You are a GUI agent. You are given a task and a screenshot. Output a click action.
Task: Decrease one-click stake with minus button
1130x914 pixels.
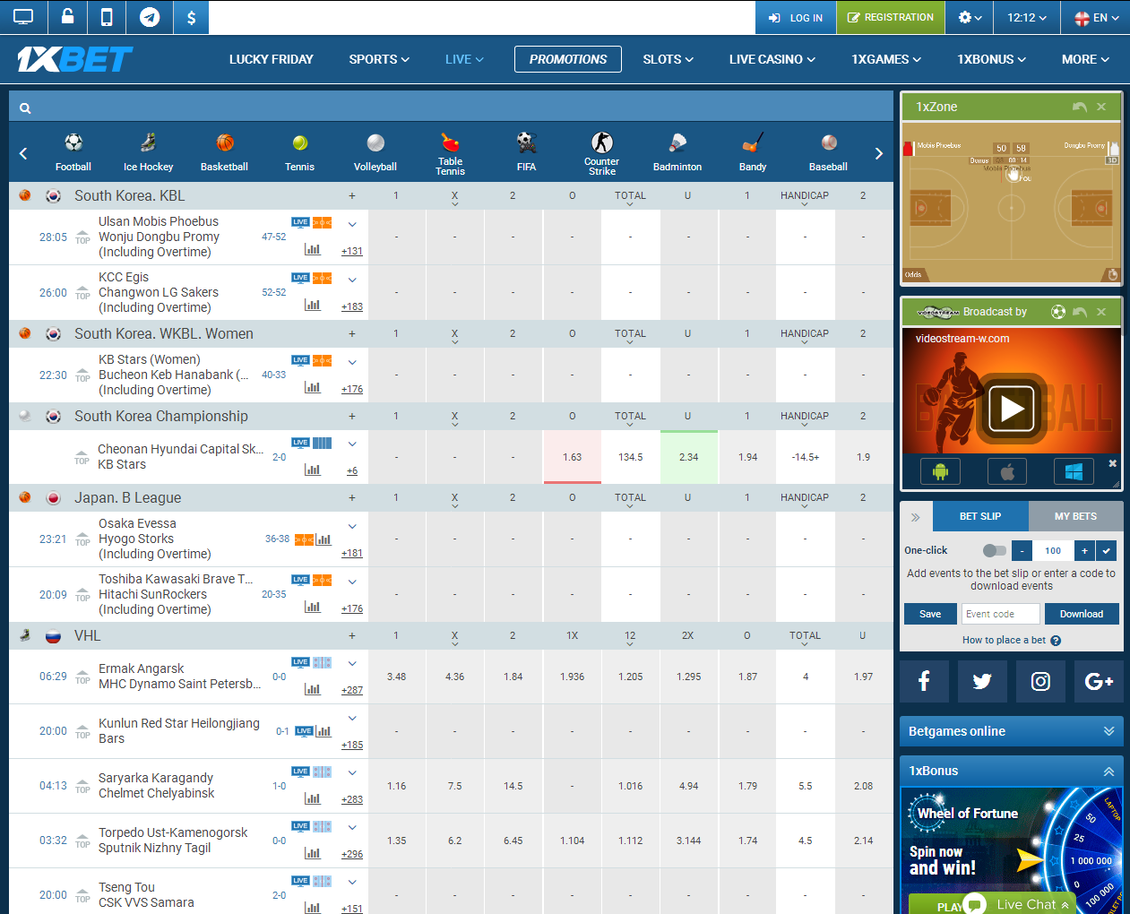click(1022, 551)
